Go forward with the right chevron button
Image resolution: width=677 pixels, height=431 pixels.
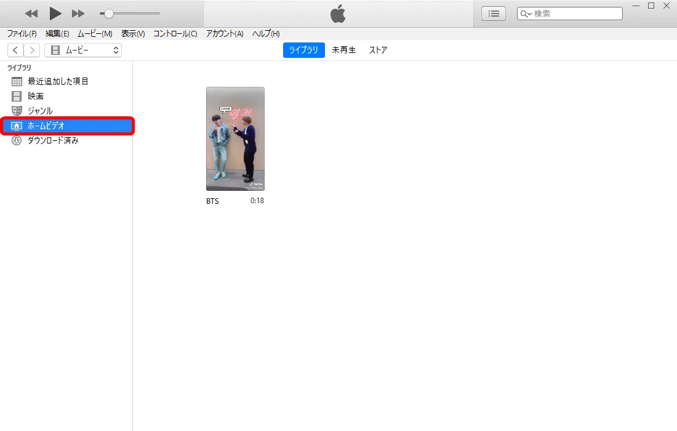click(32, 50)
